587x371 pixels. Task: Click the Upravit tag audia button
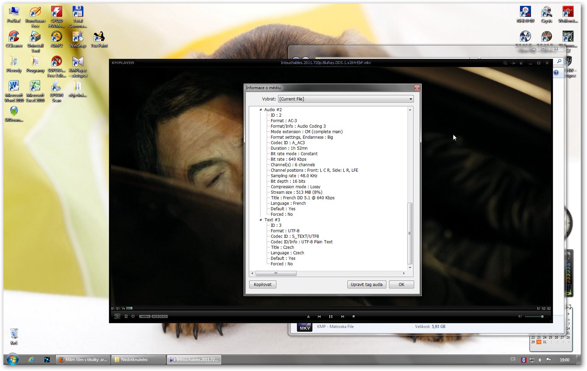tap(367, 285)
